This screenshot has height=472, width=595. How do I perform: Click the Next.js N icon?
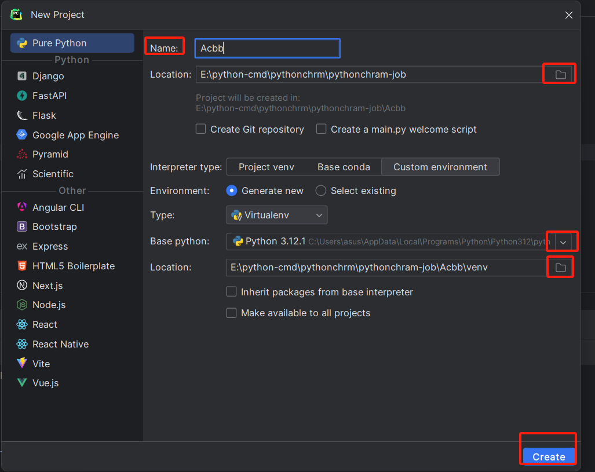pyautogui.click(x=22, y=286)
